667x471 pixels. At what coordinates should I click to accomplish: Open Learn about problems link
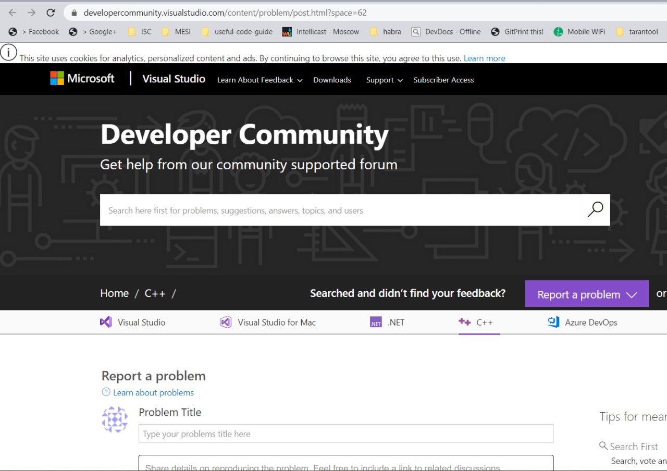coord(153,392)
